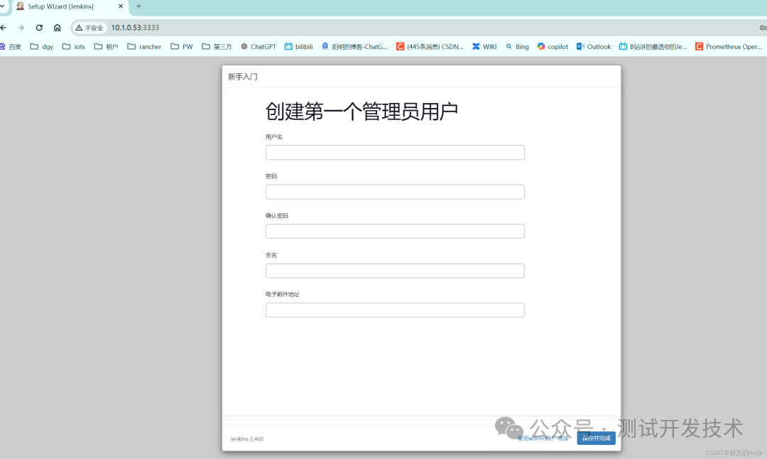767x459 pixels.
Task: Click the address bar URL 10.1.0.53:3333
Action: (x=135, y=28)
